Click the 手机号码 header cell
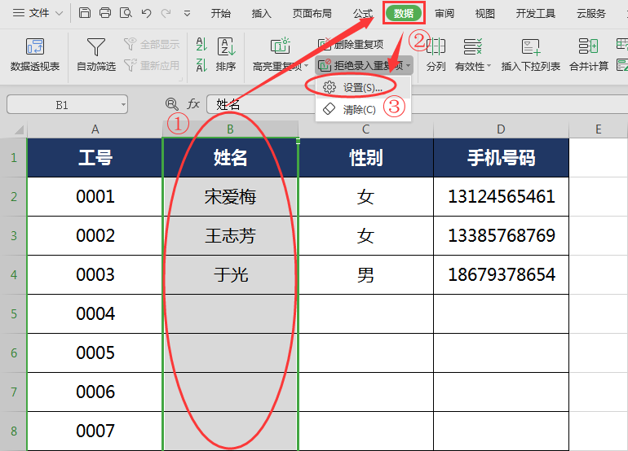Screen dimensions: 628x451 pos(501,158)
